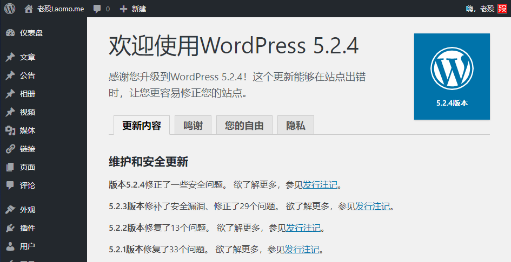The width and height of the screenshot is (511, 262).
Task: Switch to the 鸣谢 tab
Action: 193,126
